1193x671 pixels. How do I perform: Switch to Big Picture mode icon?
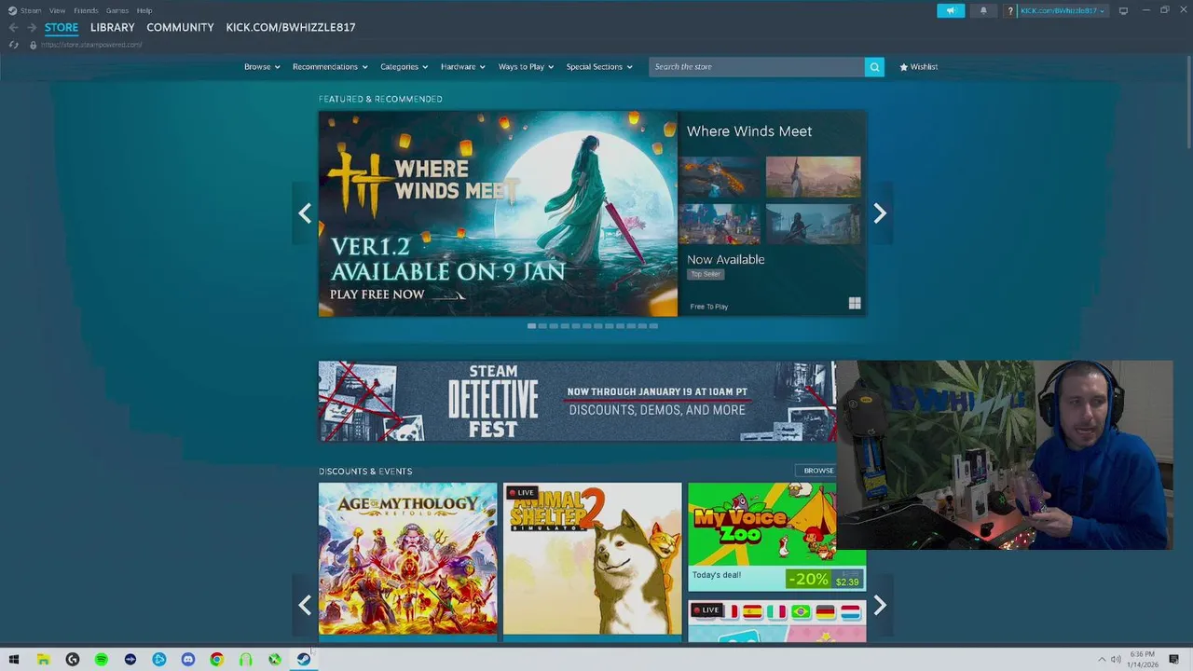[x=1123, y=11]
